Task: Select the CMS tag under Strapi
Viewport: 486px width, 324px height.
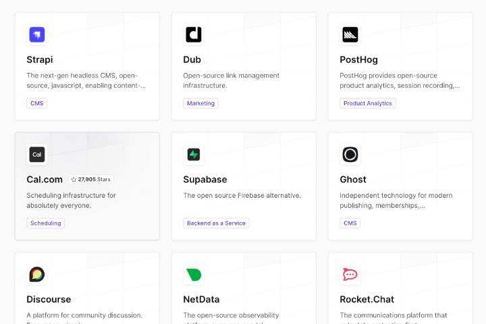Action: [x=36, y=103]
